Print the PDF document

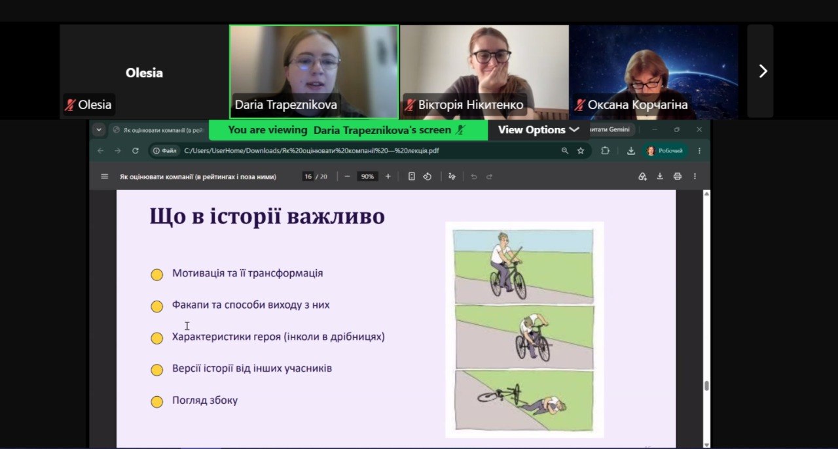point(677,176)
